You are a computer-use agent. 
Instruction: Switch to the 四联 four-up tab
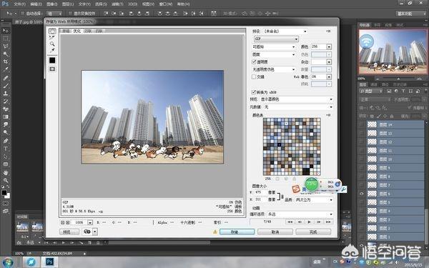[99, 31]
